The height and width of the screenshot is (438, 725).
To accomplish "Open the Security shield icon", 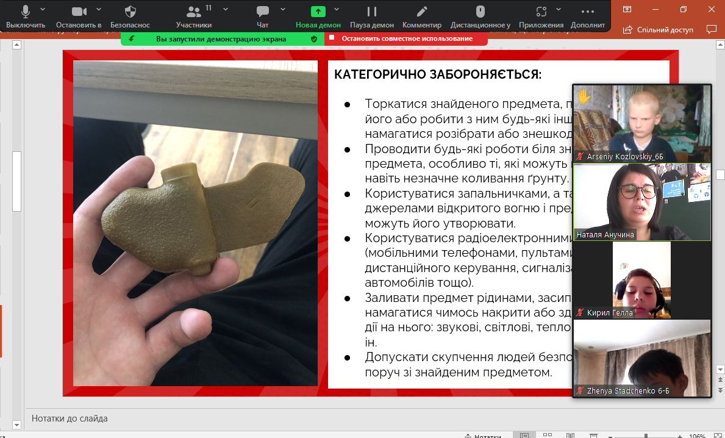I will click(x=130, y=12).
